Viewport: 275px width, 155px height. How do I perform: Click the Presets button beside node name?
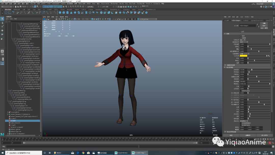point(264,26)
